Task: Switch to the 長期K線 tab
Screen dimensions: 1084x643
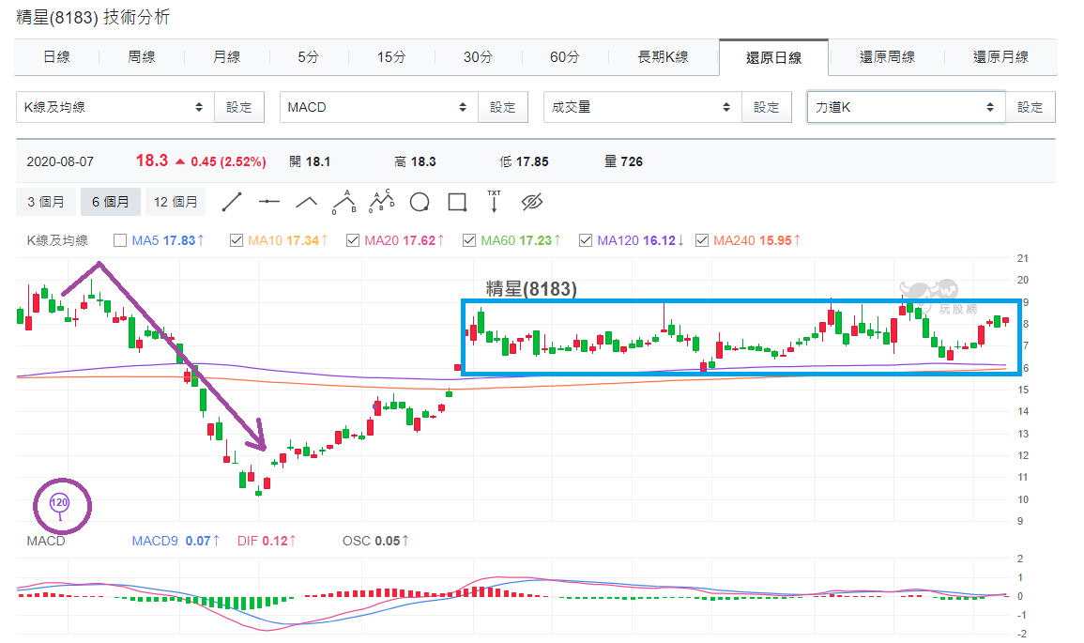Action: pyautogui.click(x=663, y=57)
